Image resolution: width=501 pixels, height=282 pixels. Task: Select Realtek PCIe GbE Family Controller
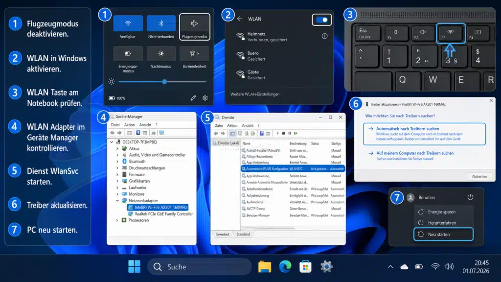pyautogui.click(x=160, y=214)
